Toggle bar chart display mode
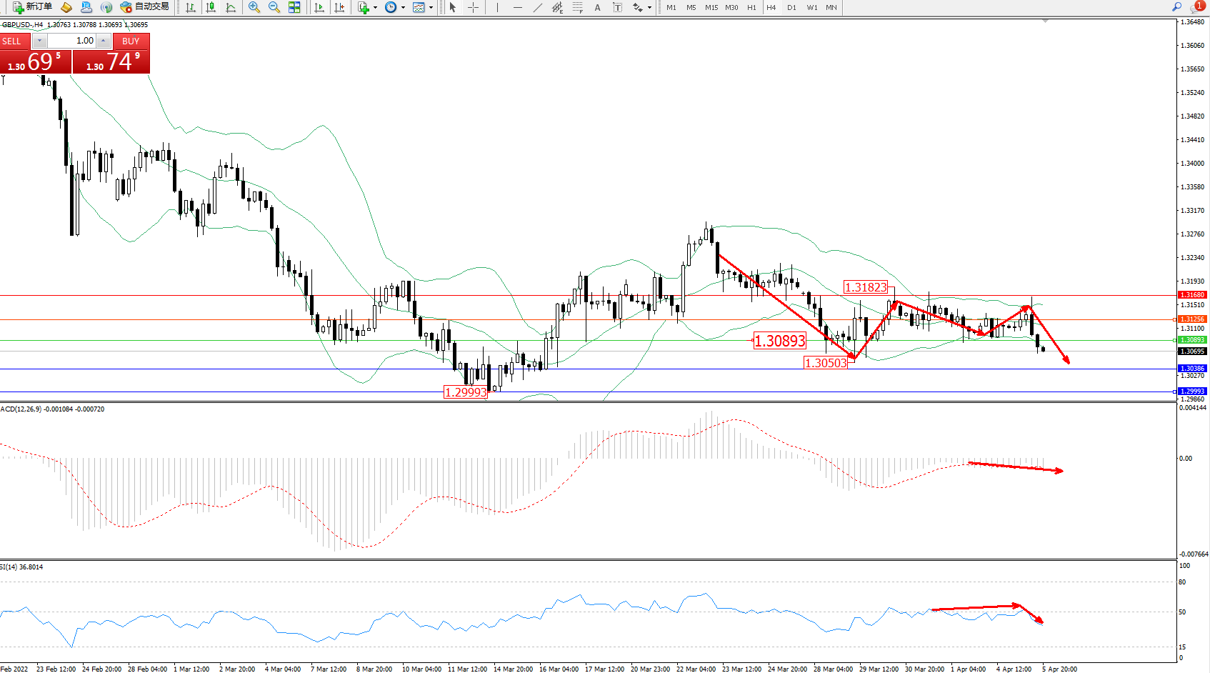The height and width of the screenshot is (673, 1210). (191, 7)
